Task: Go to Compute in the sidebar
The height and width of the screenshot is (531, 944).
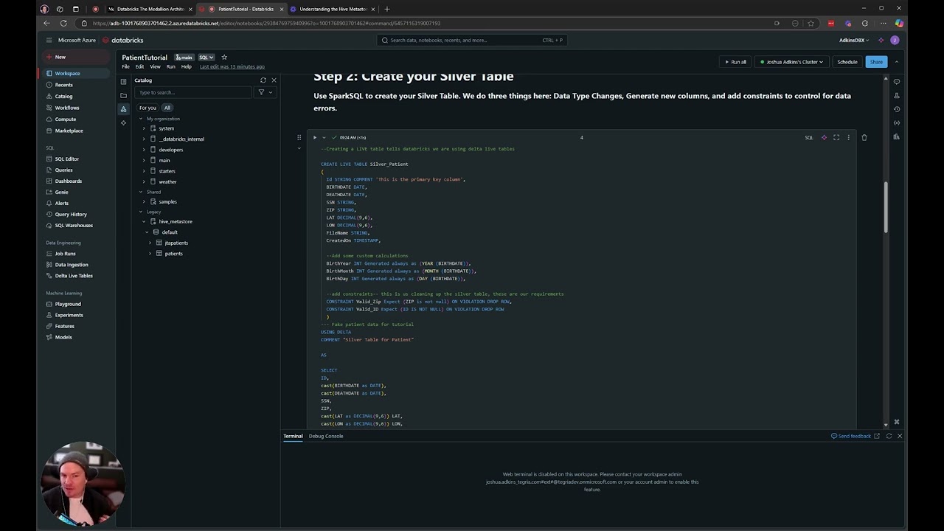Action: [65, 119]
